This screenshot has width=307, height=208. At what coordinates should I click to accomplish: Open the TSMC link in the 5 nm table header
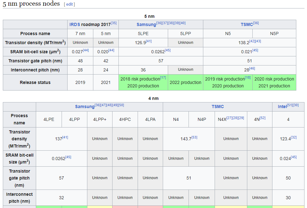point(247,24)
